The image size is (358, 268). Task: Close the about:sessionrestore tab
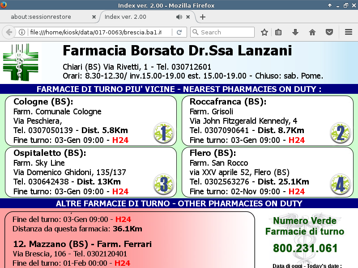tap(94, 17)
